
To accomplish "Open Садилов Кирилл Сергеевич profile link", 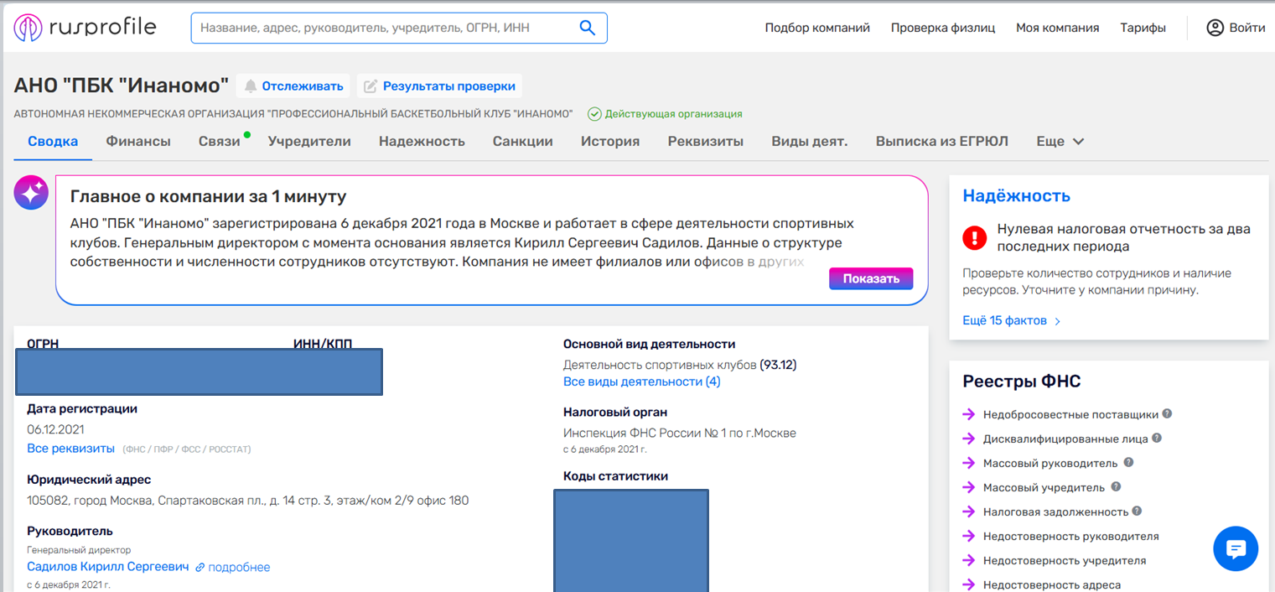I will (x=108, y=568).
